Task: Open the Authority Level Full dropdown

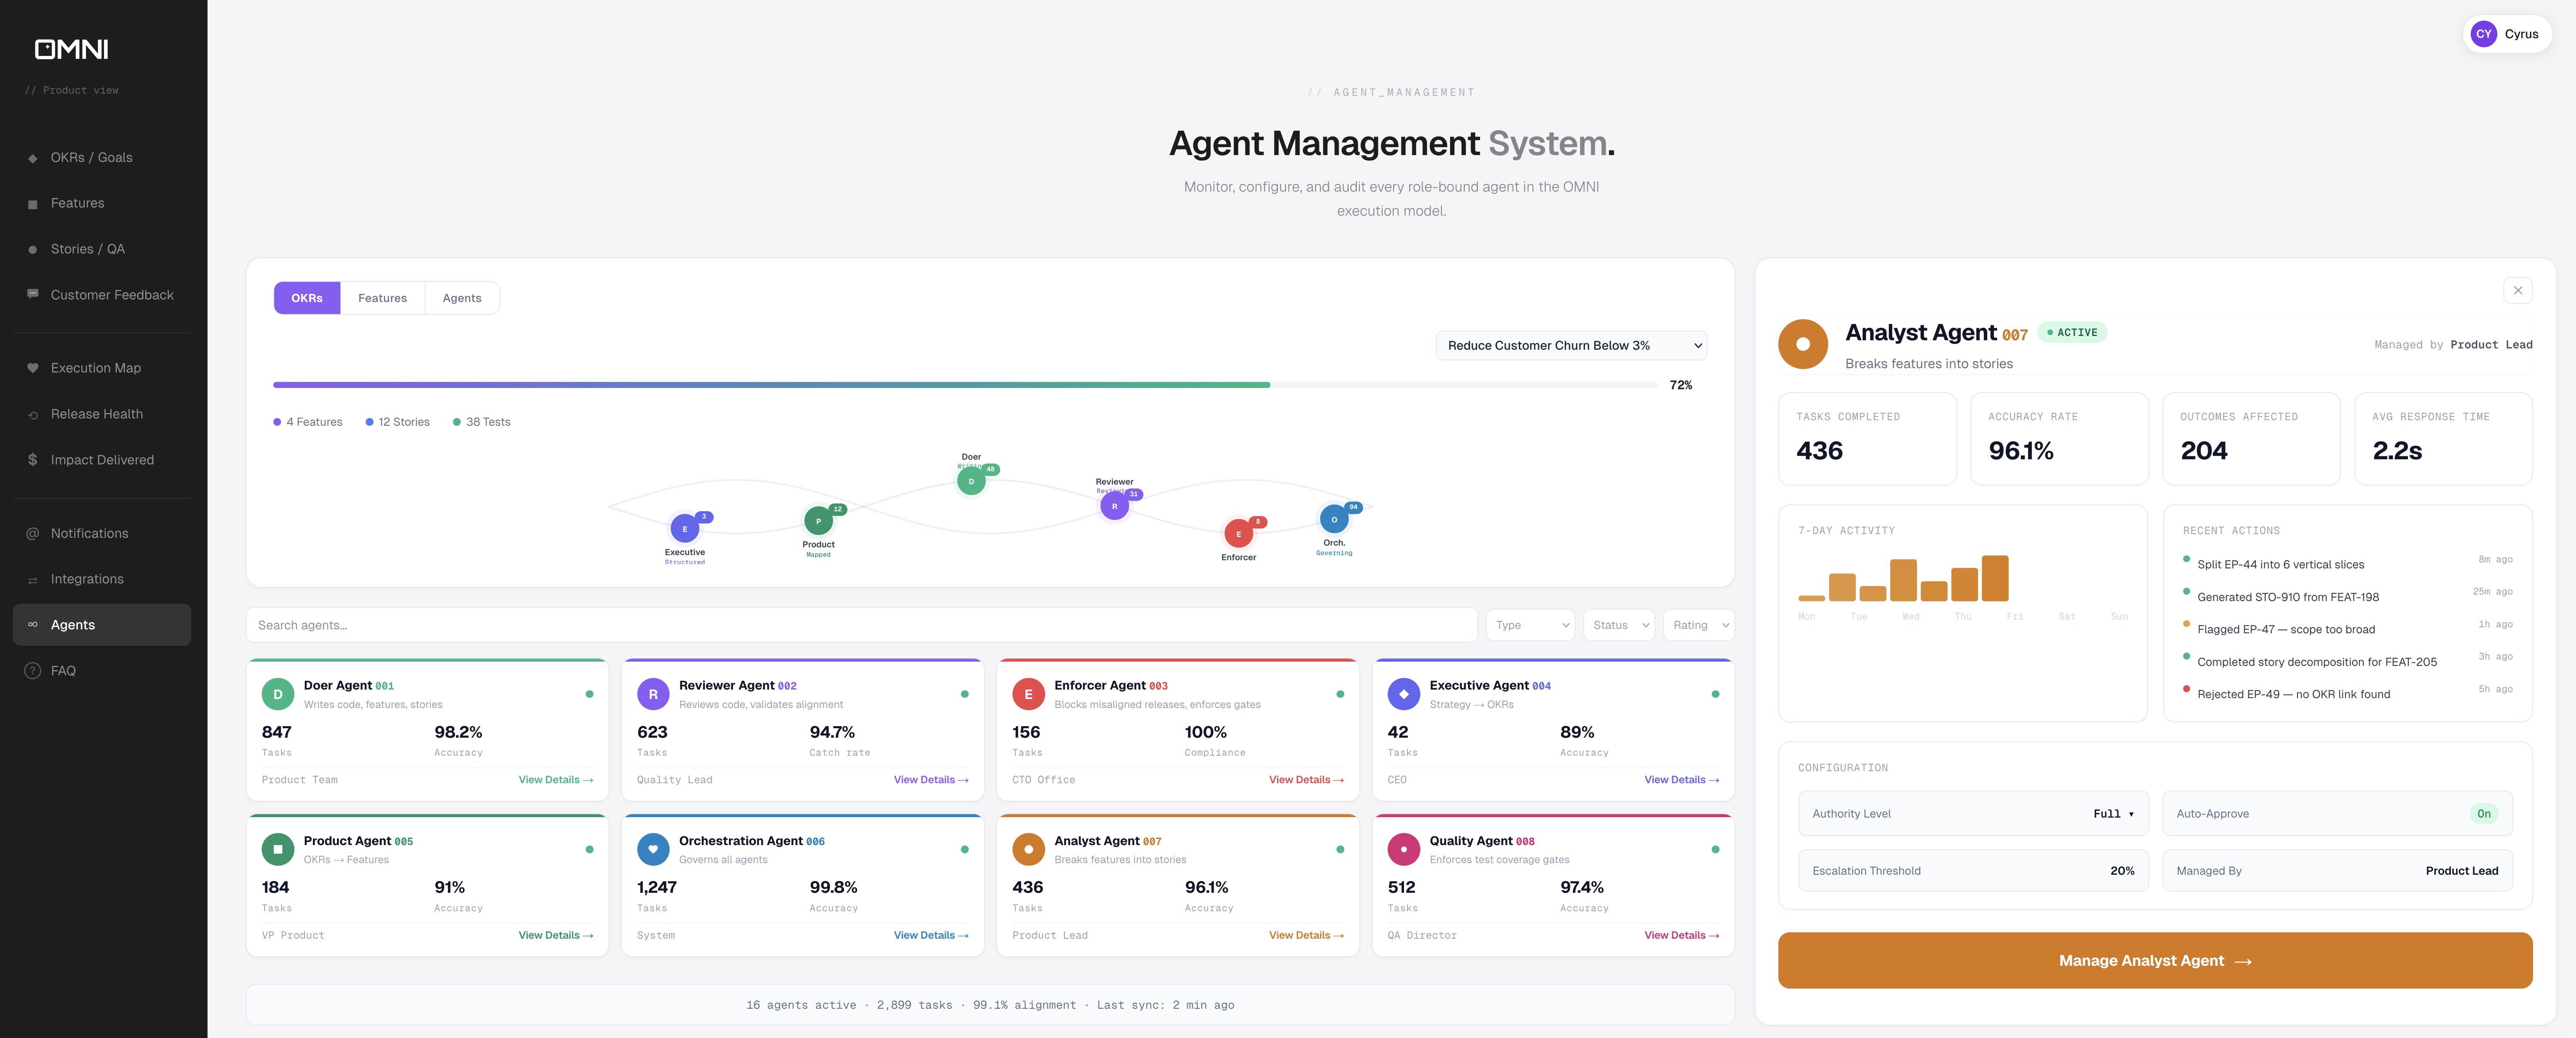Action: (2113, 814)
